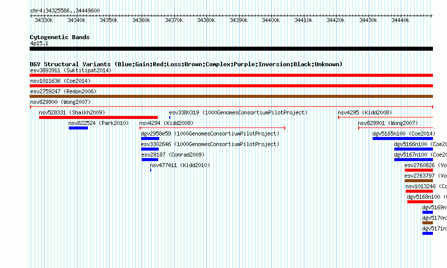447x268 pixels.
Task: Click the nsv4294 (Kidd2008) label
Action: pos(166,123)
